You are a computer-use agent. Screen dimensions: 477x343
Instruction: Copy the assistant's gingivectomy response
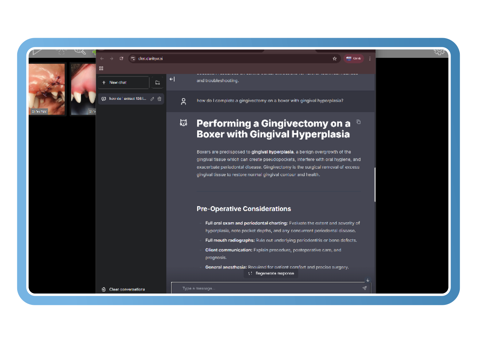coord(358,122)
